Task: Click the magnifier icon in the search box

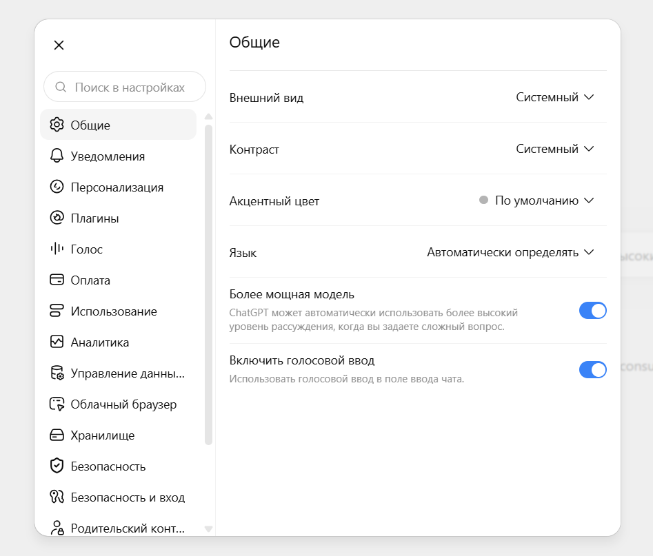Action: [61, 87]
